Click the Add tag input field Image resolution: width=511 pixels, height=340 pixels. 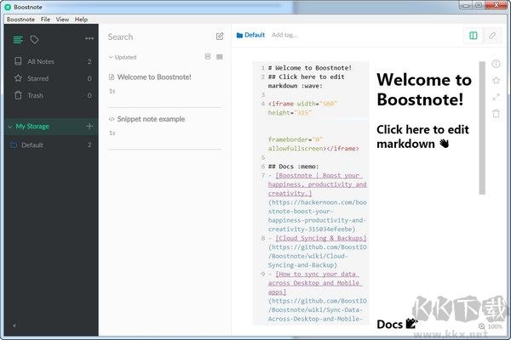284,35
